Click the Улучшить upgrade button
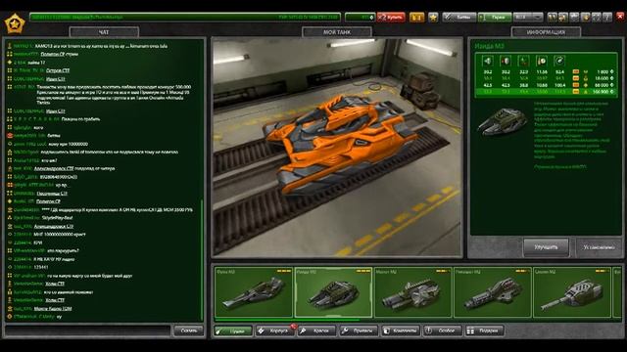The width and height of the screenshot is (627, 352). click(546, 247)
